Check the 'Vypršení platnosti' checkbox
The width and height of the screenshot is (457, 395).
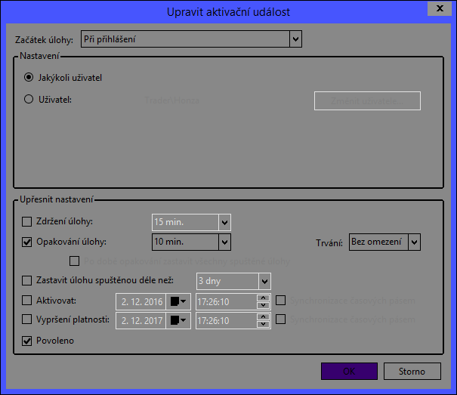pyautogui.click(x=26, y=319)
